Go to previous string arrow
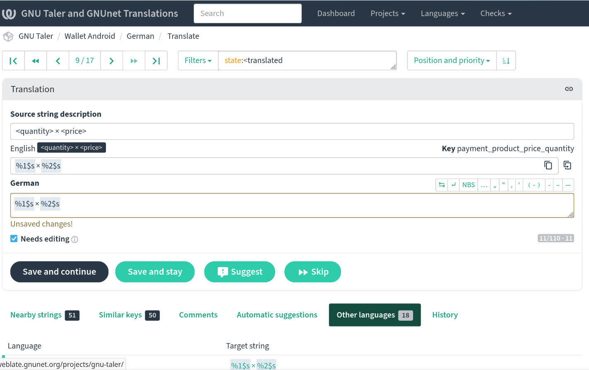 click(58, 61)
